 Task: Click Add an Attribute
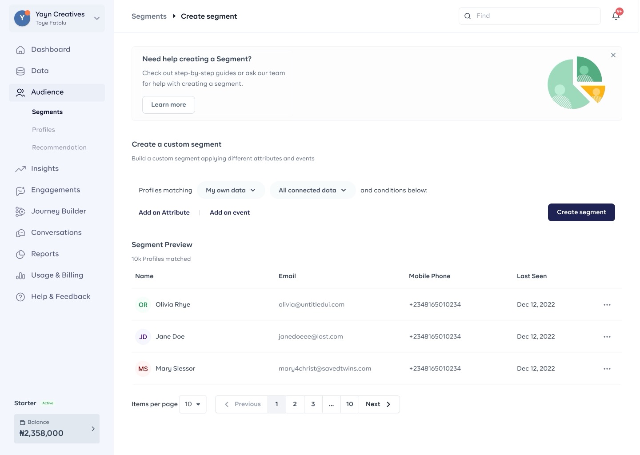[164, 213]
